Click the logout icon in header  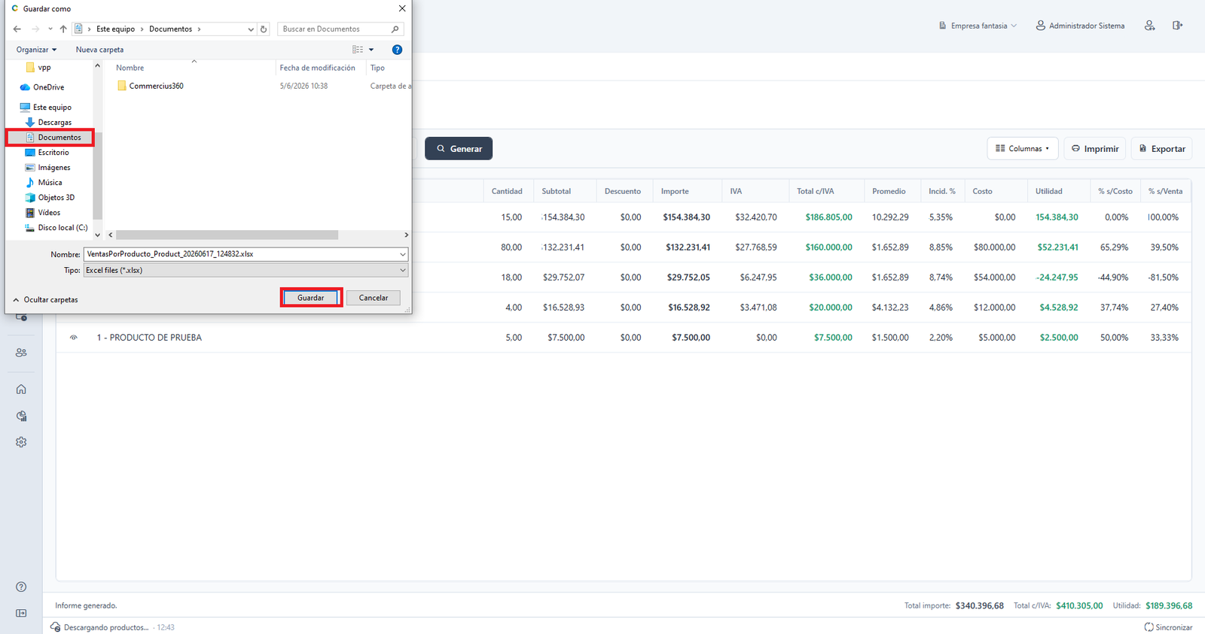[x=1178, y=26]
